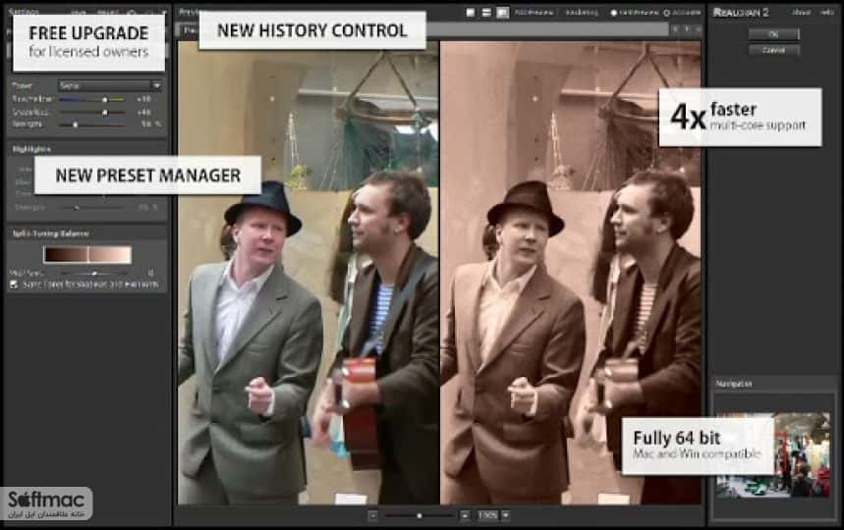
Task: Click the OK button
Action: coord(773,34)
